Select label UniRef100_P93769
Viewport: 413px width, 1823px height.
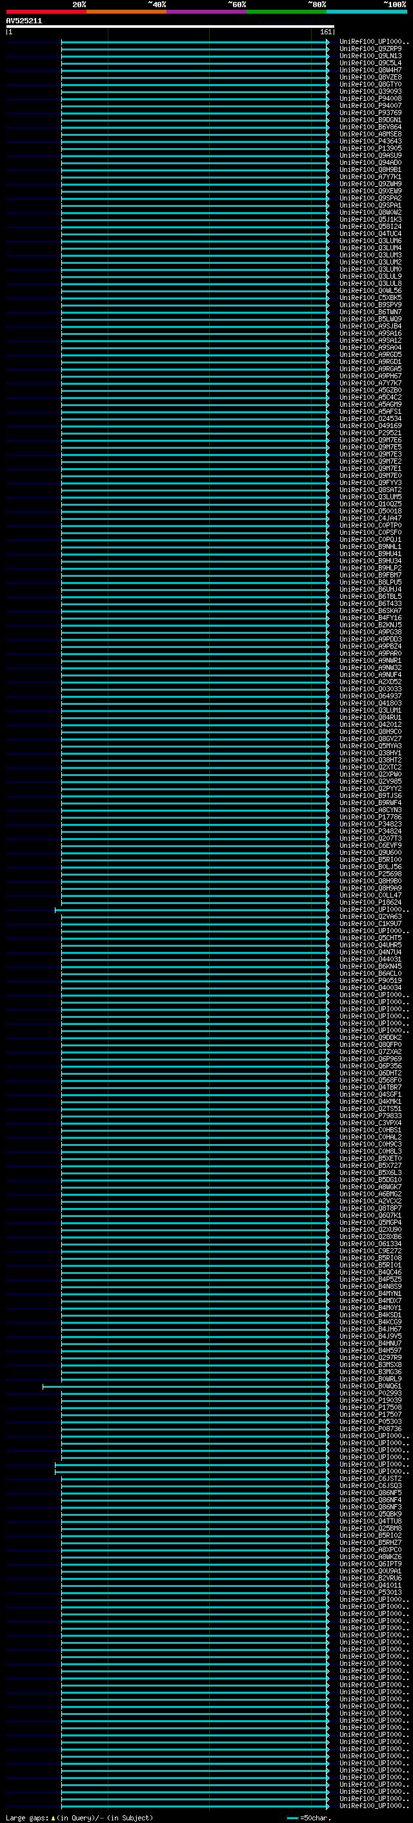point(370,113)
